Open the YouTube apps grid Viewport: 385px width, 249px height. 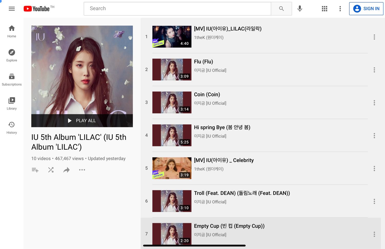click(x=324, y=9)
